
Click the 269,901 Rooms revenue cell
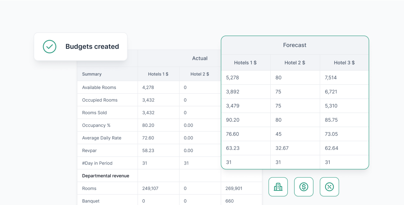click(x=241, y=188)
